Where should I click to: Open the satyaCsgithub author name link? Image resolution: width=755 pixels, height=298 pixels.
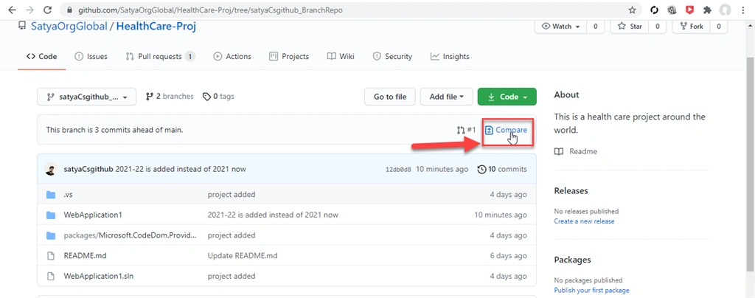(88, 170)
